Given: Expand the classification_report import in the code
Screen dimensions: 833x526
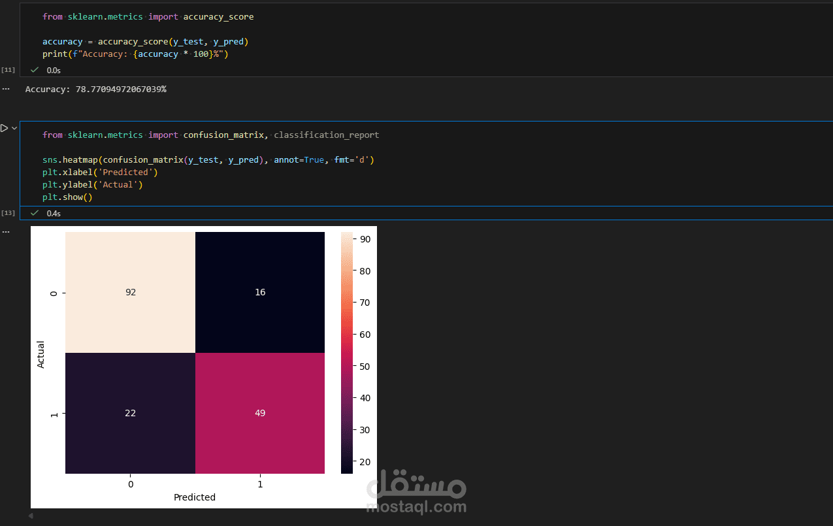Looking at the screenshot, I should pos(326,135).
